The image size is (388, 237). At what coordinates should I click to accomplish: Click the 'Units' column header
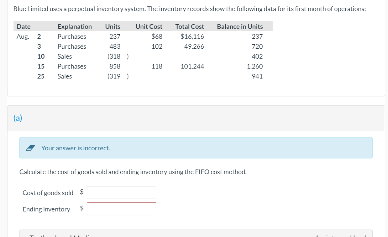tap(113, 27)
